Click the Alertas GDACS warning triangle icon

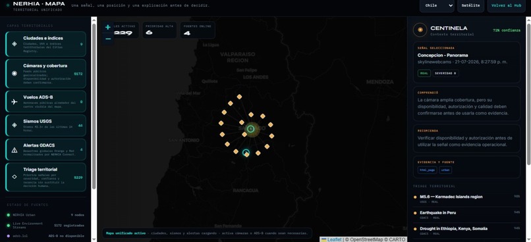click(14, 150)
